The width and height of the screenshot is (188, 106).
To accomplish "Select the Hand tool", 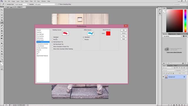I will click(x=2, y=57).
